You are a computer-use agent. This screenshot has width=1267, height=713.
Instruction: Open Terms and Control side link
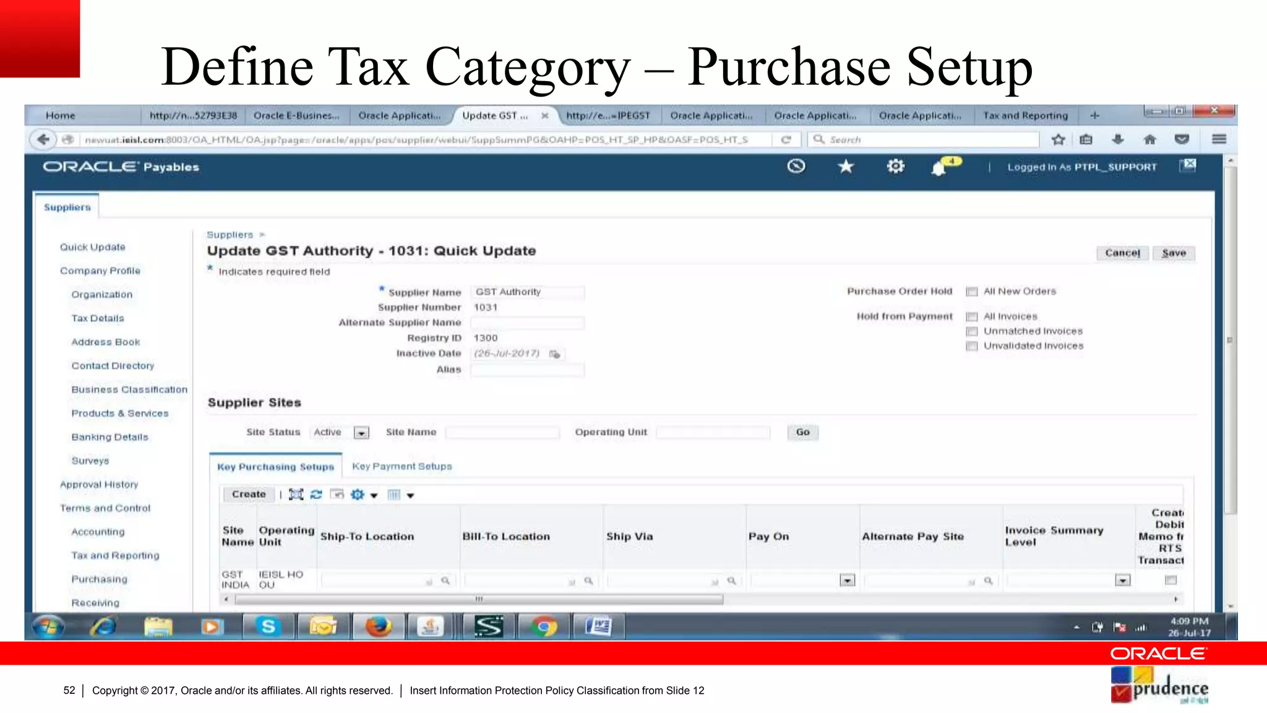point(105,508)
